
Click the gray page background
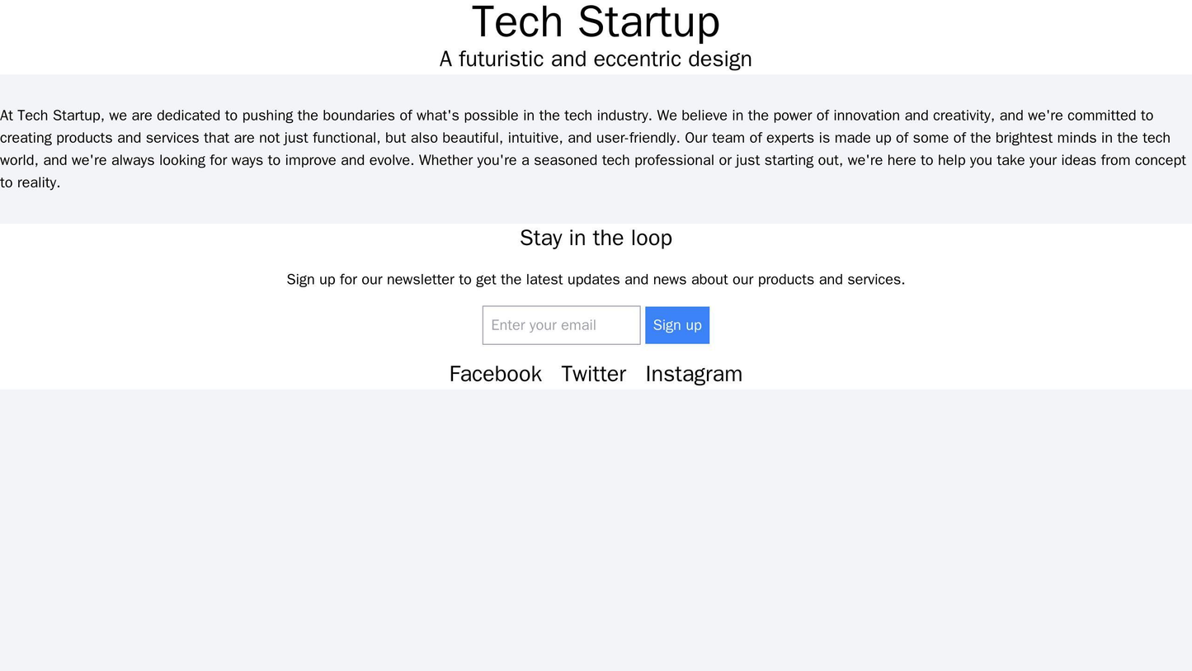[x=596, y=536]
